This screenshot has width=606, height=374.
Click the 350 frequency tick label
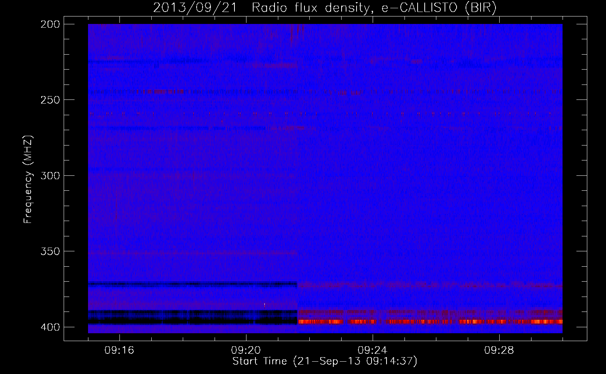tap(50, 251)
